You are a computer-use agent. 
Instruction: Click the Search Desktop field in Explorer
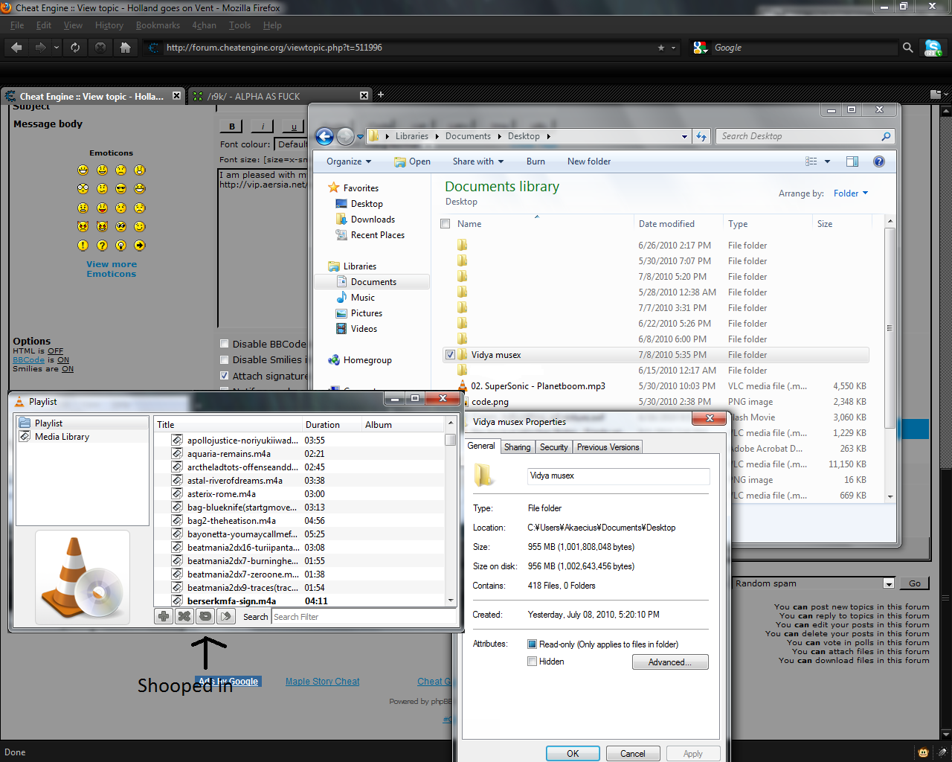pos(804,136)
